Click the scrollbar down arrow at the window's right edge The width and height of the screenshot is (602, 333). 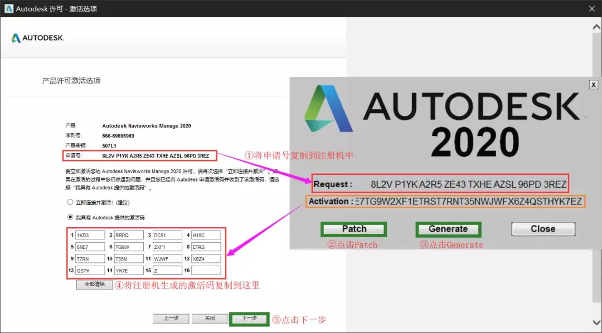(596, 322)
